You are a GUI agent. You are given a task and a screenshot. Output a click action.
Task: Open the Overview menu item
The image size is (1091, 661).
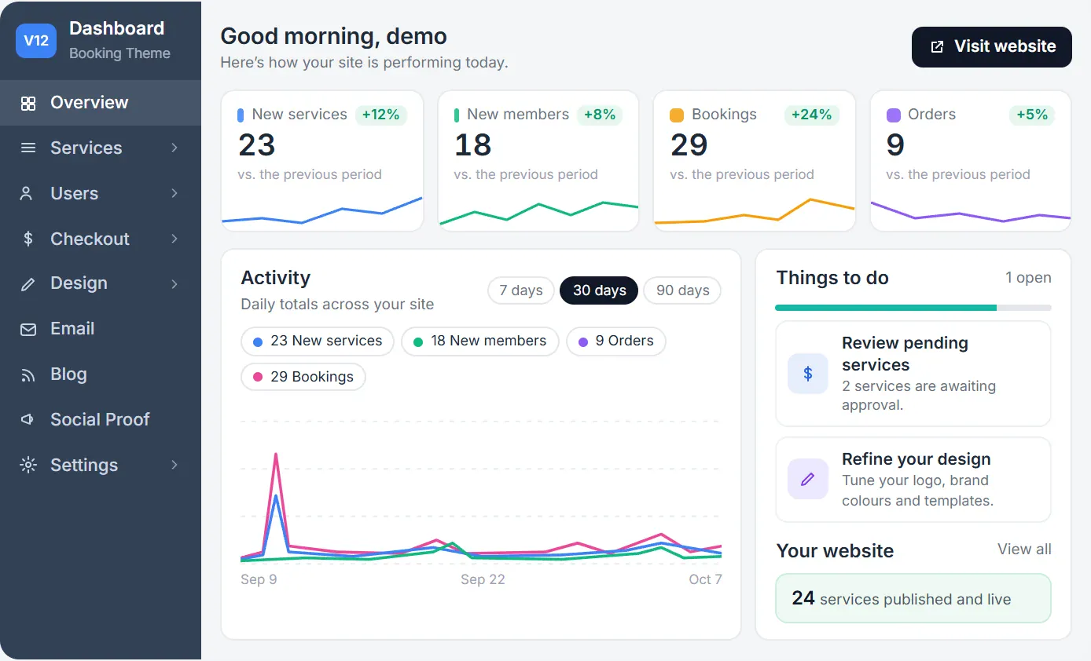click(101, 103)
